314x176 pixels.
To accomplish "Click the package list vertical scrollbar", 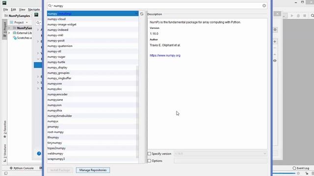I will point(137,112).
